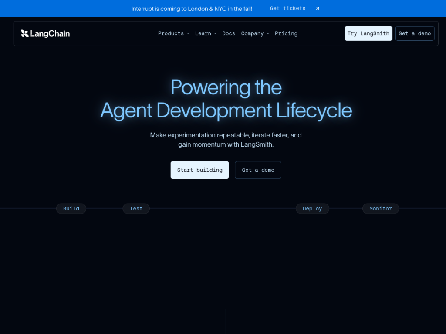Image resolution: width=446 pixels, height=334 pixels.
Task: Expand the Company dropdown menu
Action: [x=255, y=33]
